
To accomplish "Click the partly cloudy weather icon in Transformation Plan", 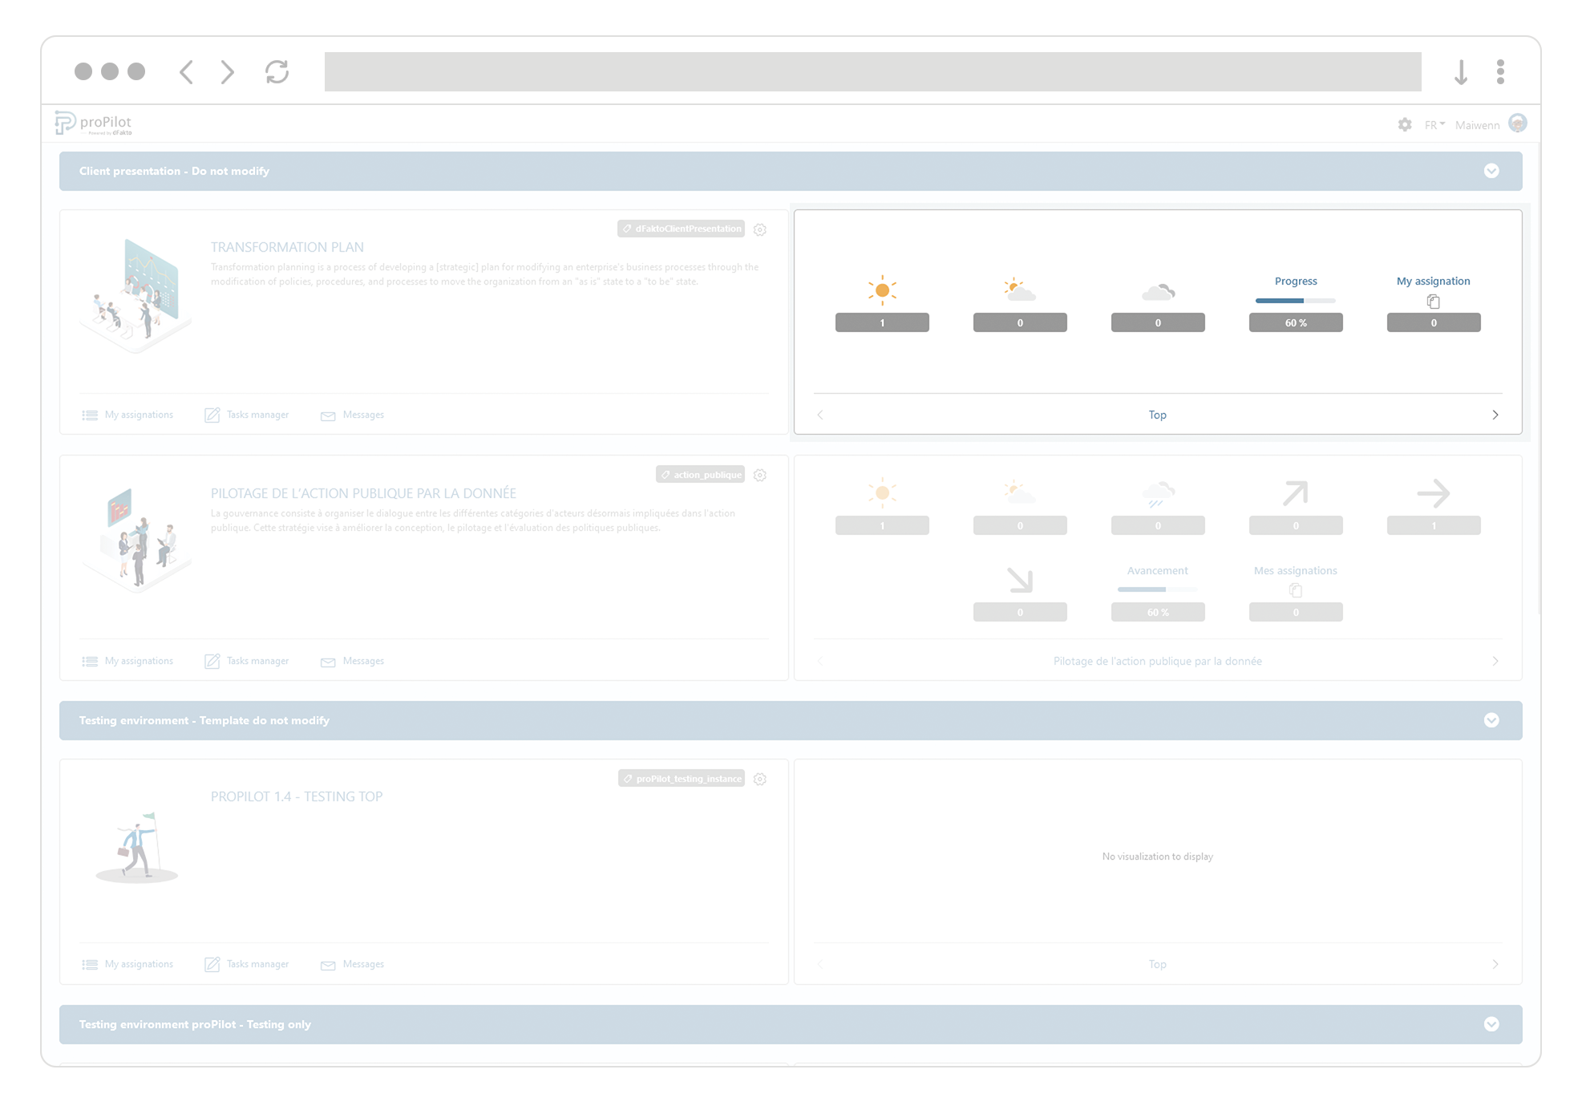I will coord(1019,290).
